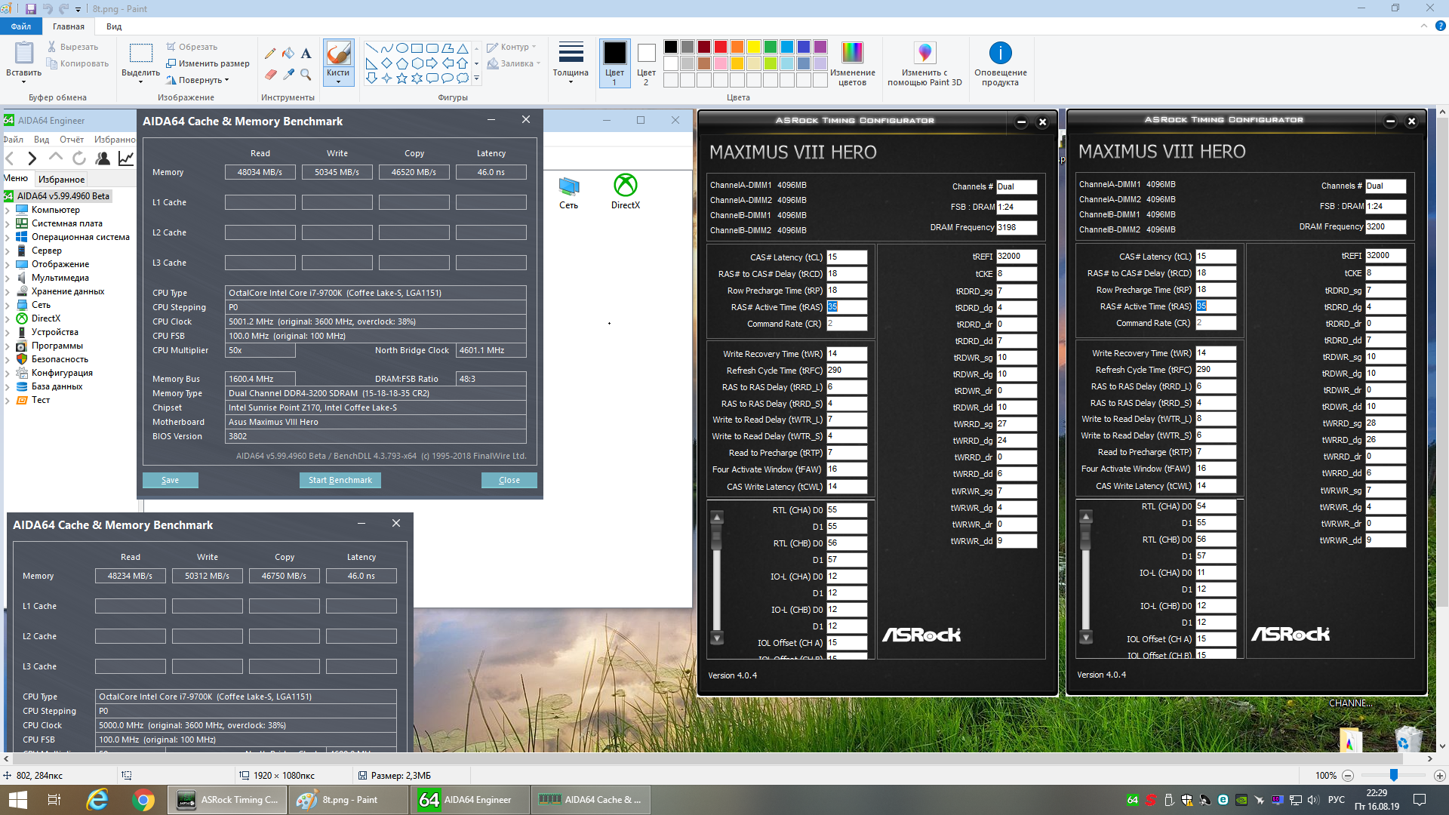
Task: Click the quick-access Save icon
Action: pos(31,9)
